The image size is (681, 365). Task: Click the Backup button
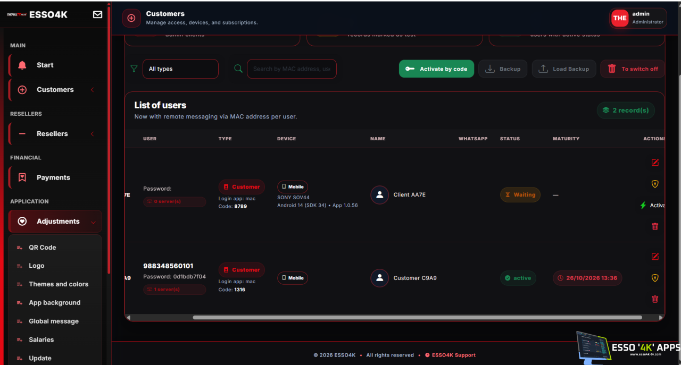[x=503, y=69]
